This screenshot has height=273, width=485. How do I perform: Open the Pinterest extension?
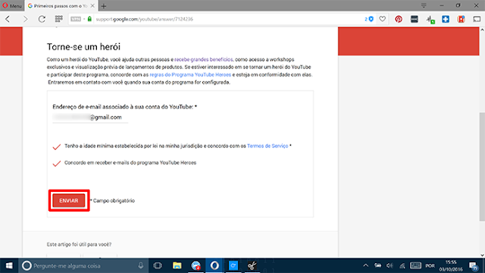point(399,19)
